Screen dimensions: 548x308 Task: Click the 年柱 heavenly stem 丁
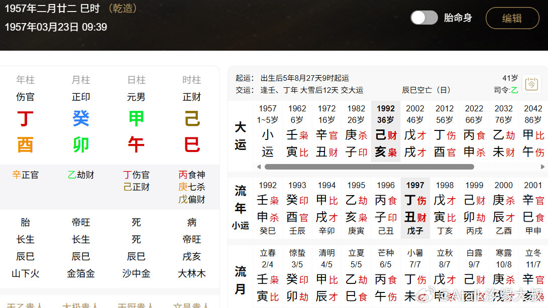pos(25,118)
